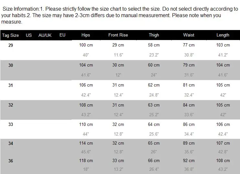Select tag size 33 row label

click(x=11, y=124)
